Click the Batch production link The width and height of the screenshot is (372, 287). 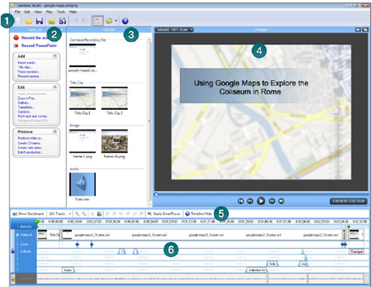[30, 152]
